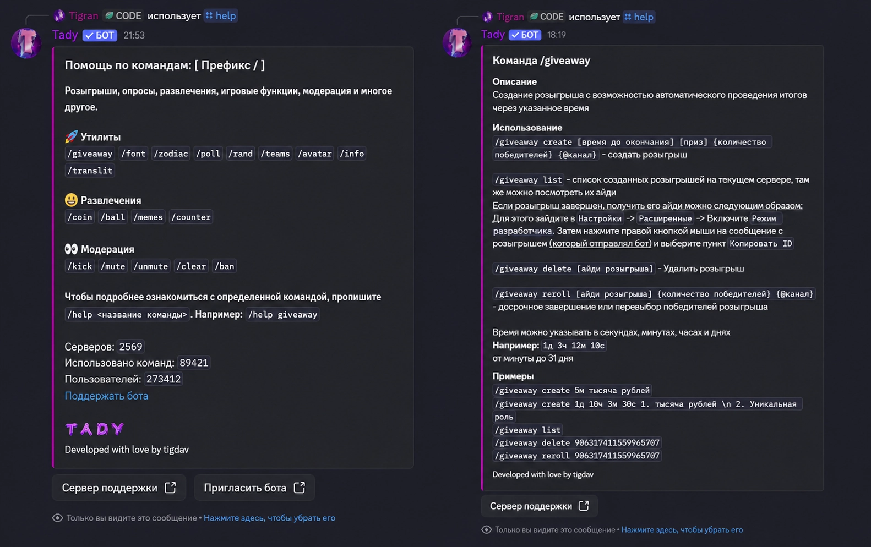Click the /giveaway command under Утилиты
This screenshot has height=547, width=871.
90,154
